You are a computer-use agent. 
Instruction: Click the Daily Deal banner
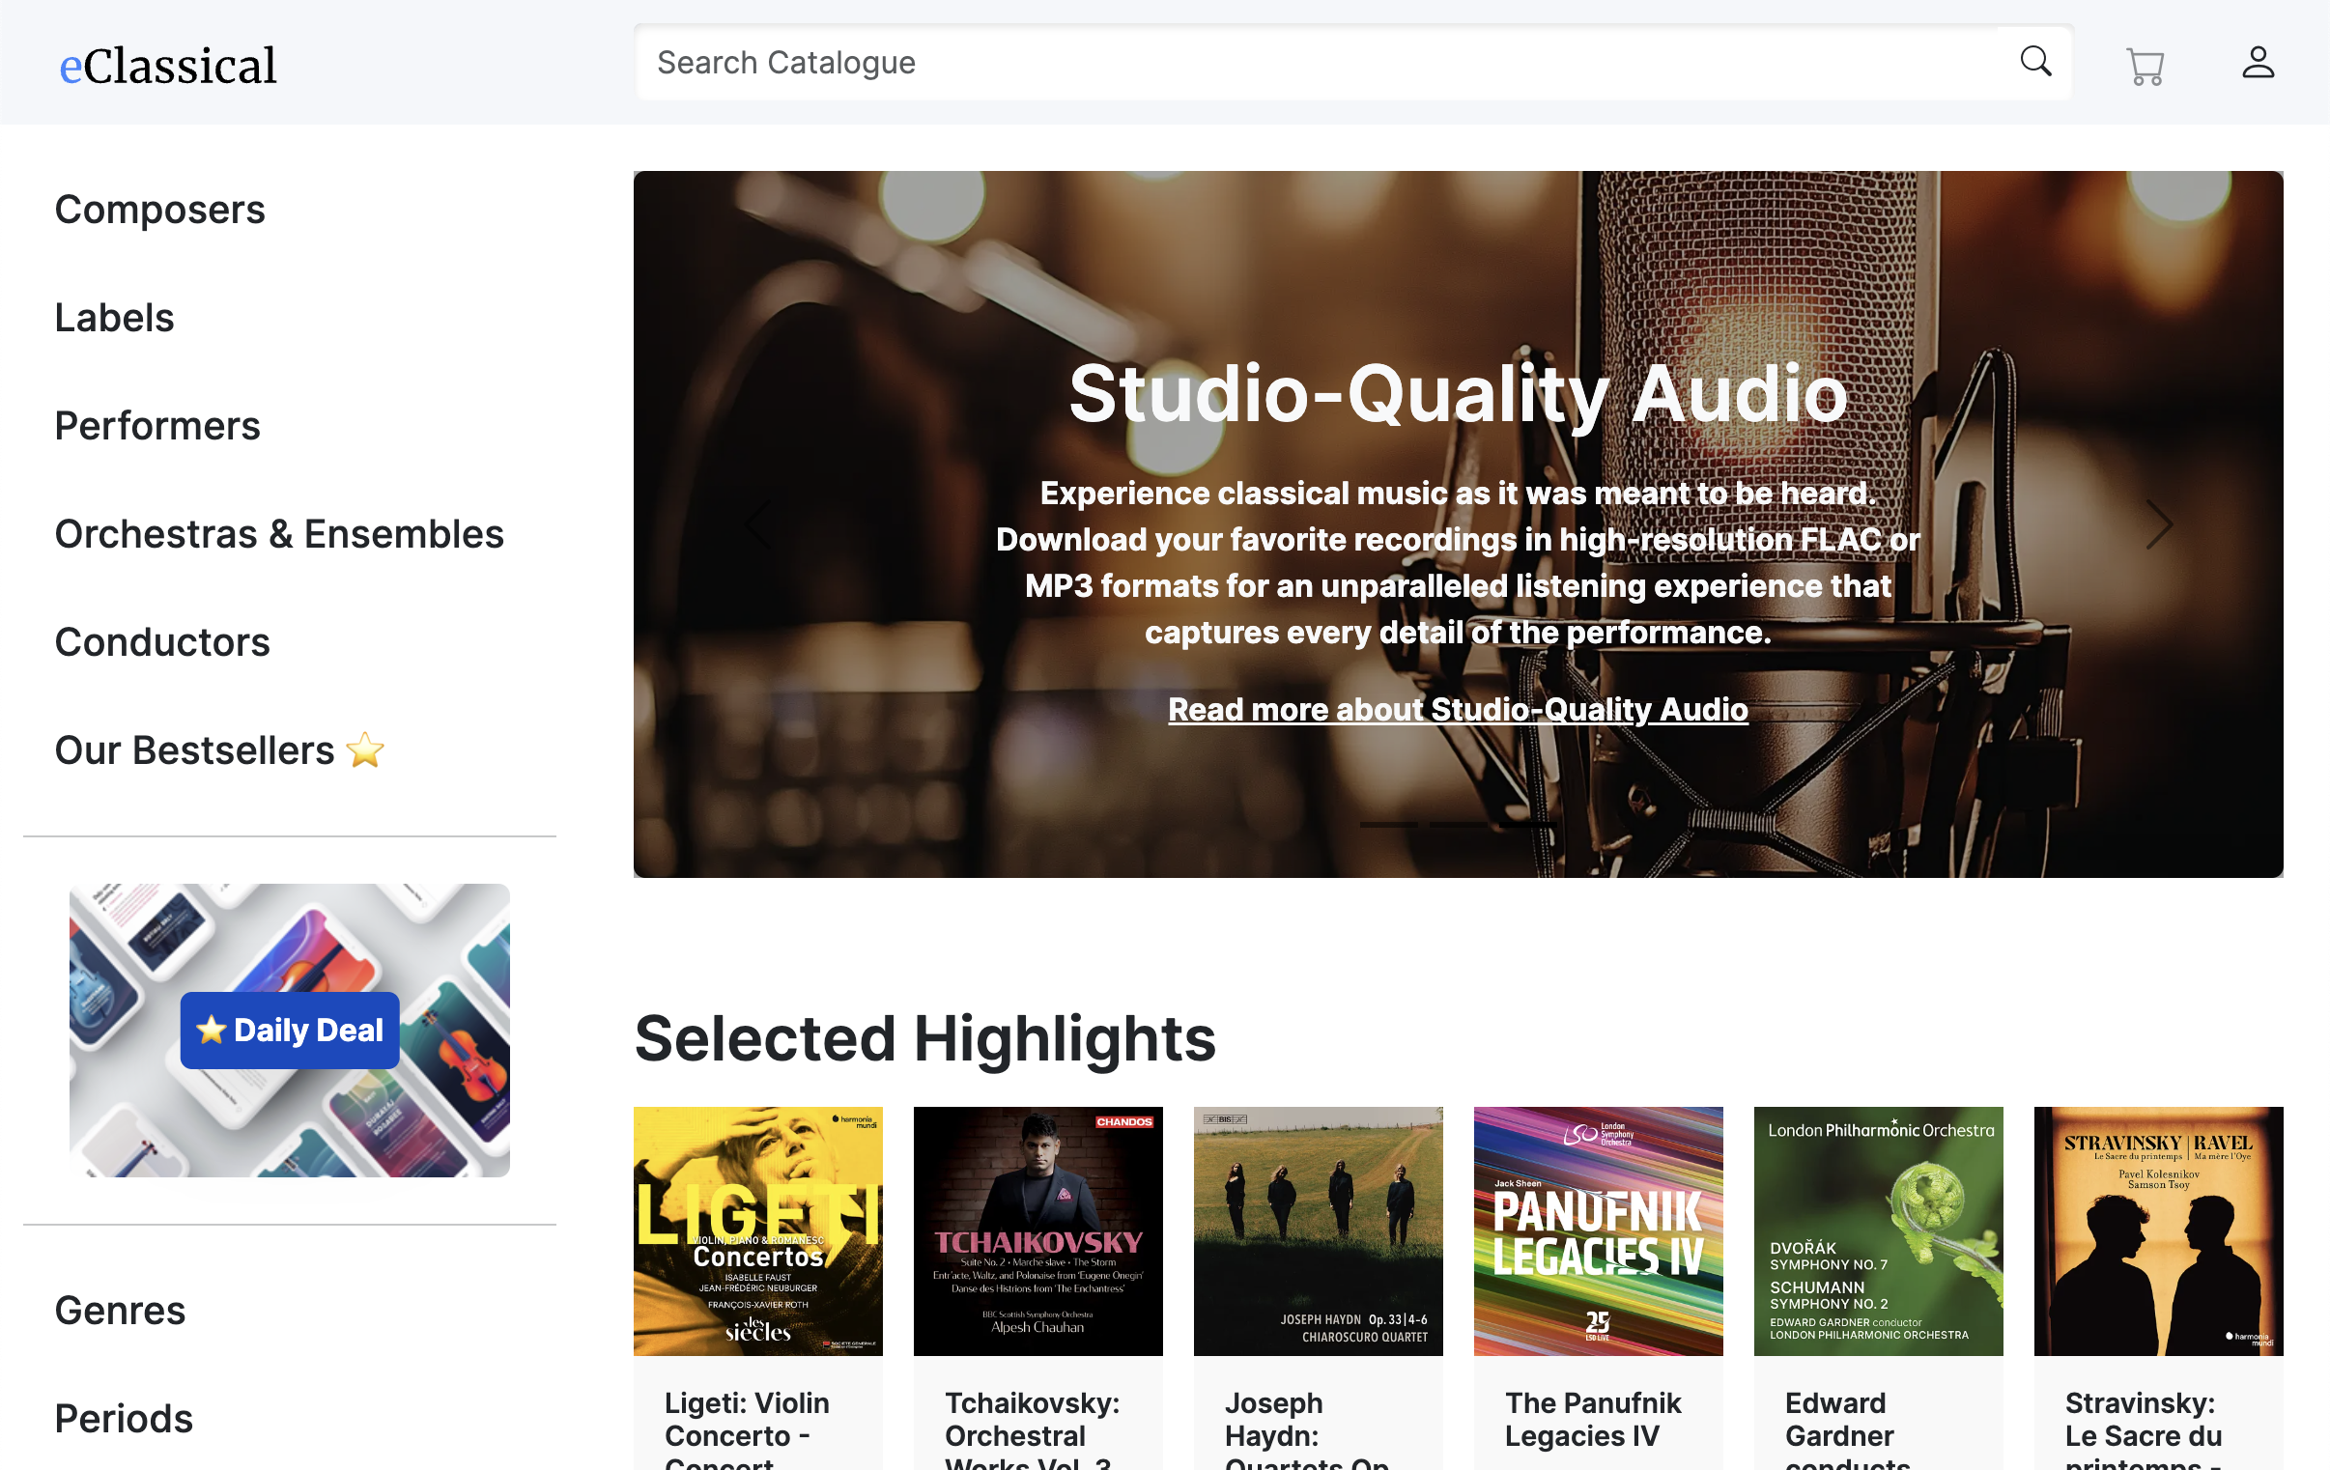click(x=289, y=1030)
